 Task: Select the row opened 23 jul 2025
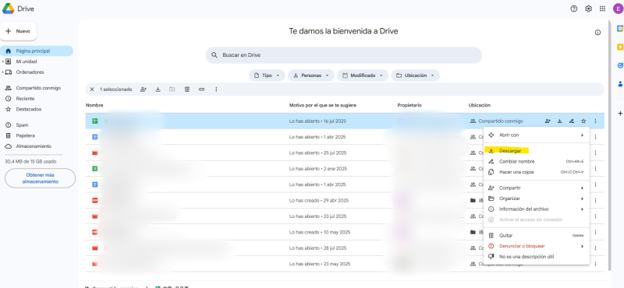345,216
